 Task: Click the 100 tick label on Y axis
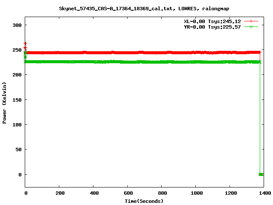(x=17, y=125)
